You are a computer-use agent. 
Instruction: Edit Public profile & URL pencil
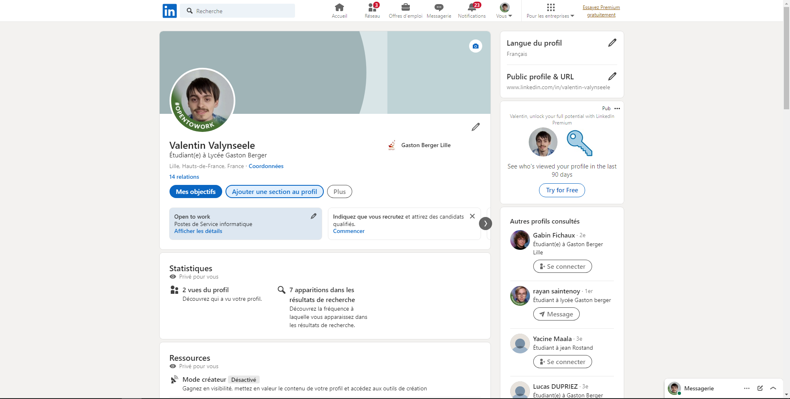click(612, 76)
